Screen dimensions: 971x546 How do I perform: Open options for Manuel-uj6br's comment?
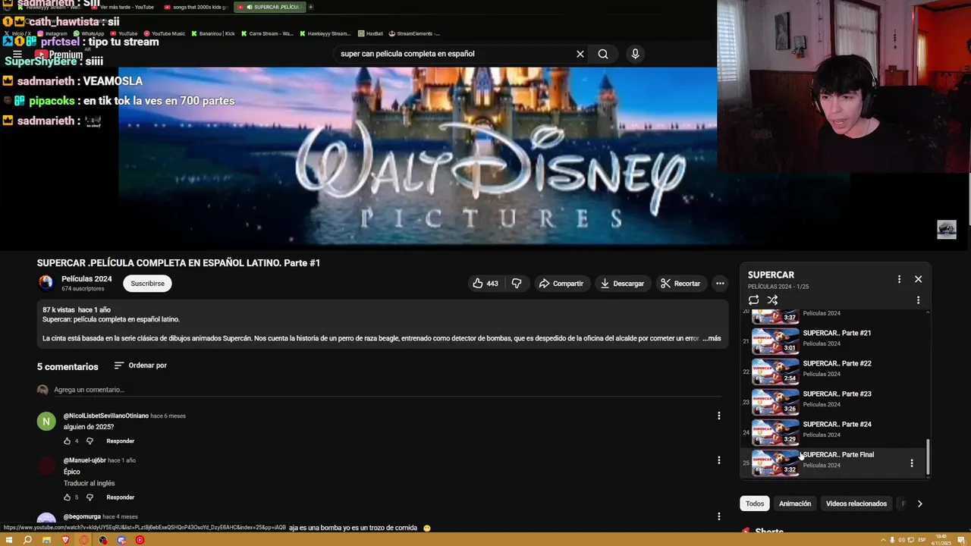tap(719, 460)
